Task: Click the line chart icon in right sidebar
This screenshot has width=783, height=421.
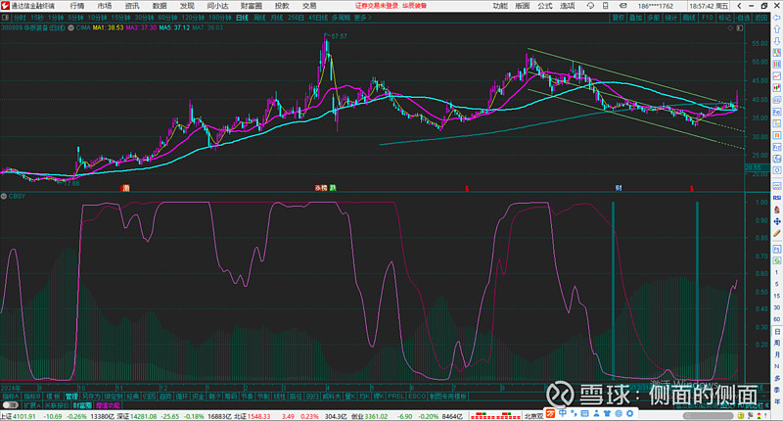Action: [x=777, y=76]
